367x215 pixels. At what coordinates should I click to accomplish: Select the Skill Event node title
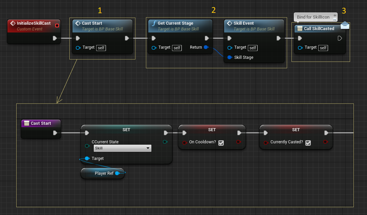pyautogui.click(x=244, y=23)
